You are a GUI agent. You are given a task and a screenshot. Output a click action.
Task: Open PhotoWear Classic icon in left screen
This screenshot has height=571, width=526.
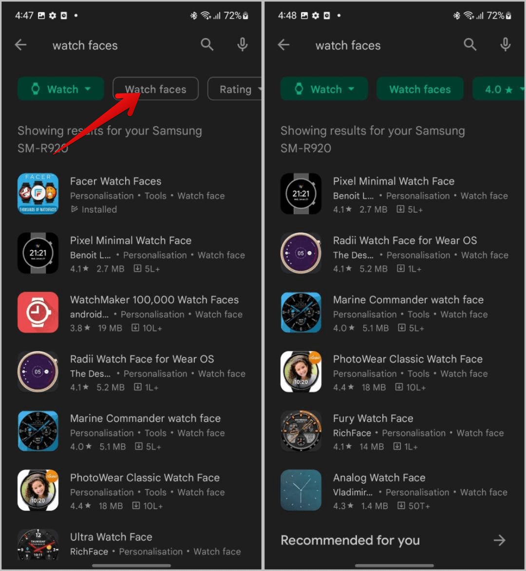[38, 490]
